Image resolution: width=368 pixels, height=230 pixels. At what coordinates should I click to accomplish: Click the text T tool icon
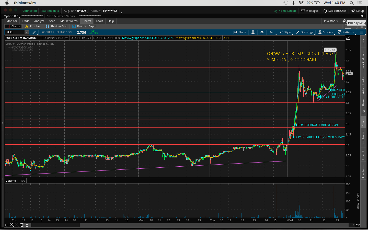click(x=22, y=225)
